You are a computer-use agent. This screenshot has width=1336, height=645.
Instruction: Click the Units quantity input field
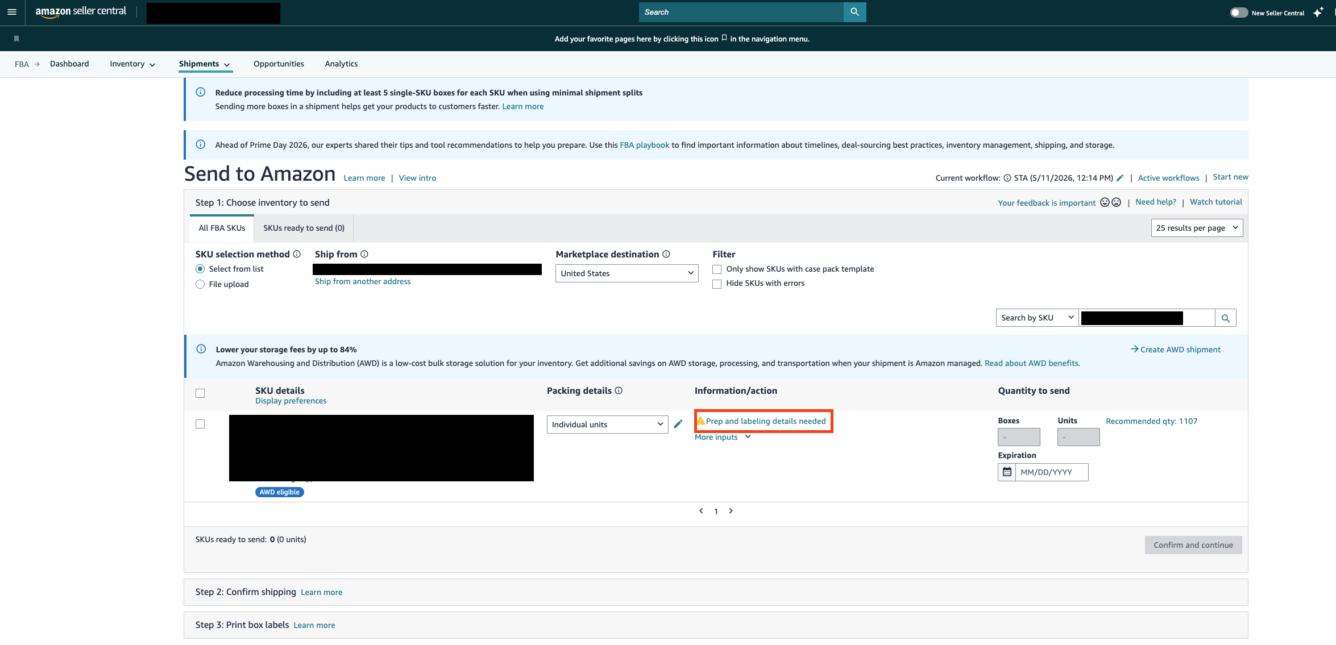(1078, 437)
